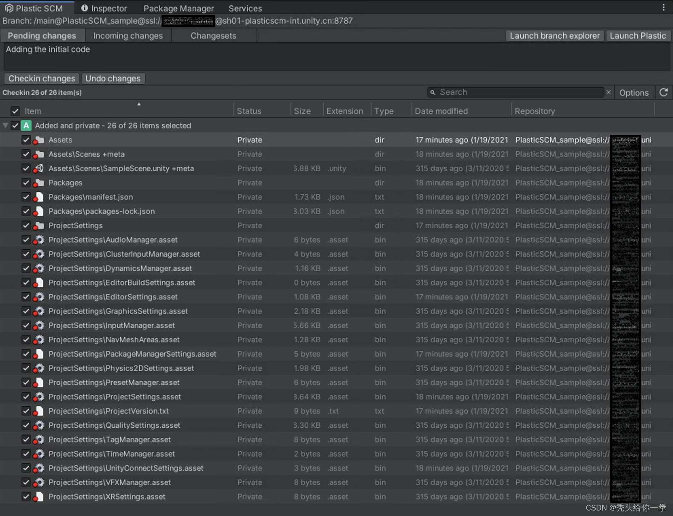The image size is (673, 516).
Task: Uncheck the Added and private group checkbox
Action: pos(16,125)
